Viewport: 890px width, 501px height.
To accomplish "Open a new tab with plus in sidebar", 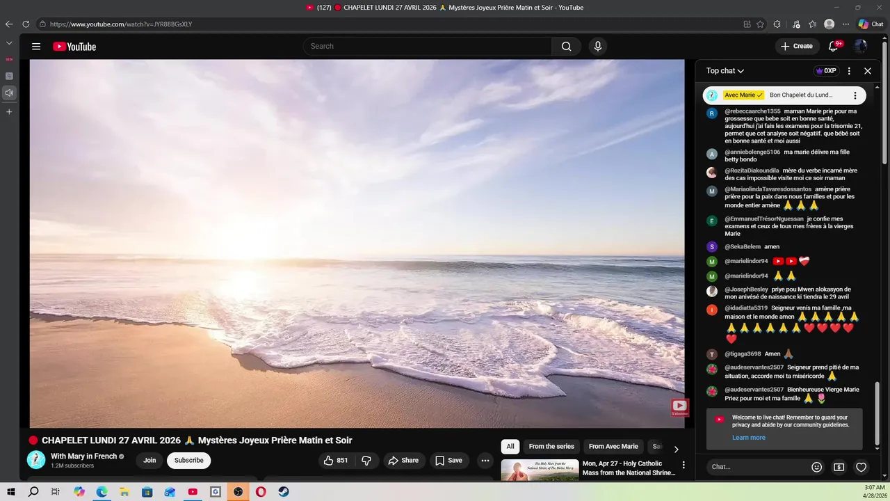I will [9, 111].
